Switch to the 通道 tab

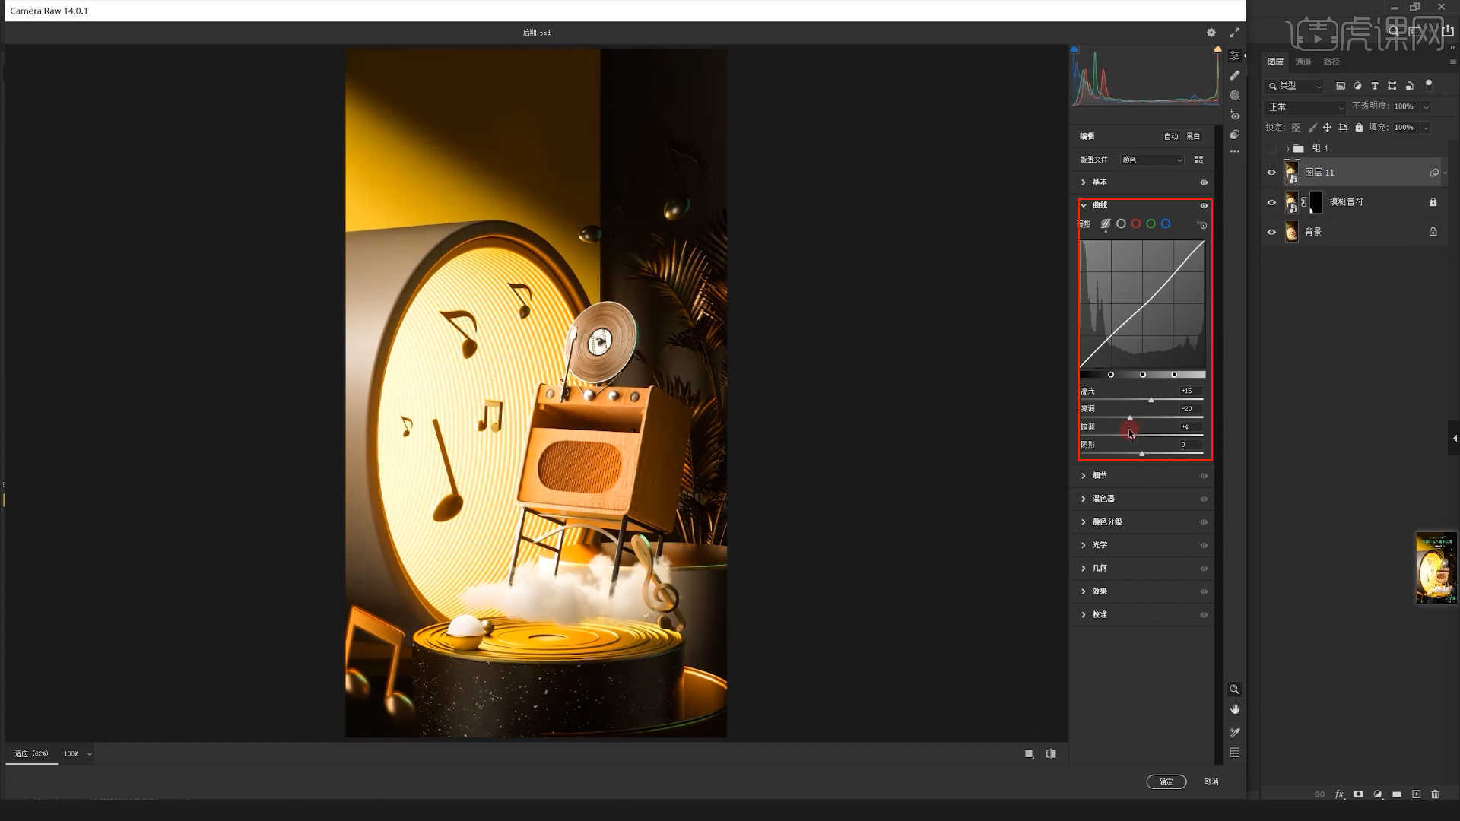point(1303,62)
